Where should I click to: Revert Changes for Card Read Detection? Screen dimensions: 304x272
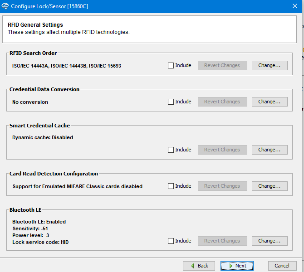point(222,186)
